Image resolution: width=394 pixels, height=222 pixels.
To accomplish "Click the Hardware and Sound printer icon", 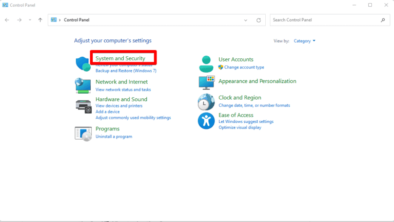I will point(83,106).
